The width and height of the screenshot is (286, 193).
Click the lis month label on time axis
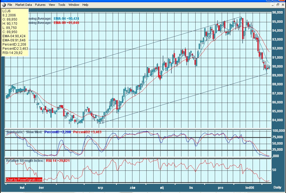tap(191, 188)
